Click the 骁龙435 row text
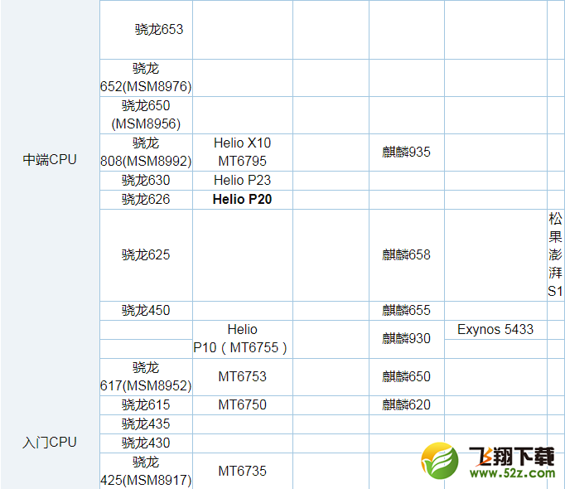 pyautogui.click(x=146, y=424)
